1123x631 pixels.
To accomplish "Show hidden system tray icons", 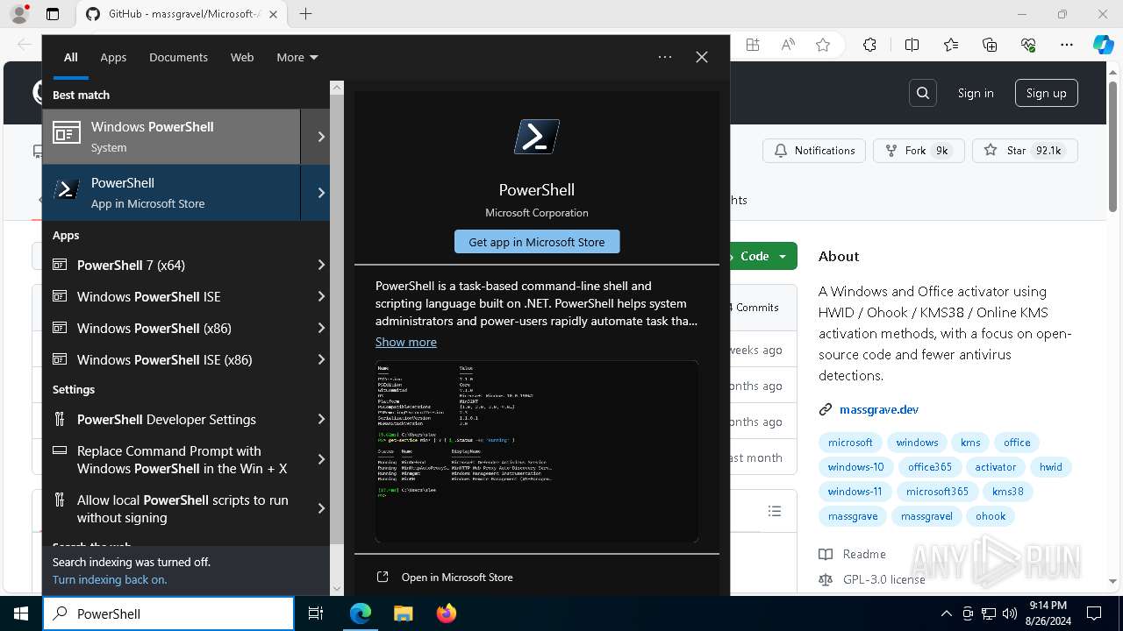I will click(x=946, y=613).
